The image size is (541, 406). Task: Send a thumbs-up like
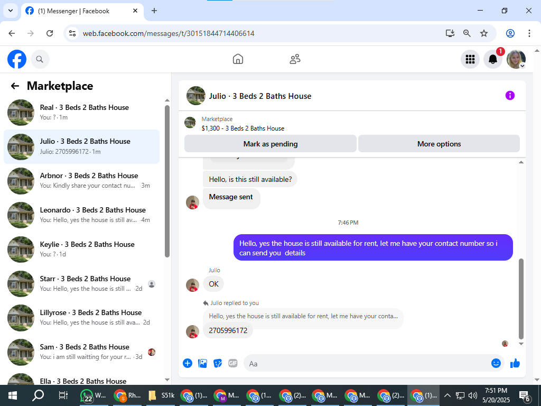pos(515,363)
